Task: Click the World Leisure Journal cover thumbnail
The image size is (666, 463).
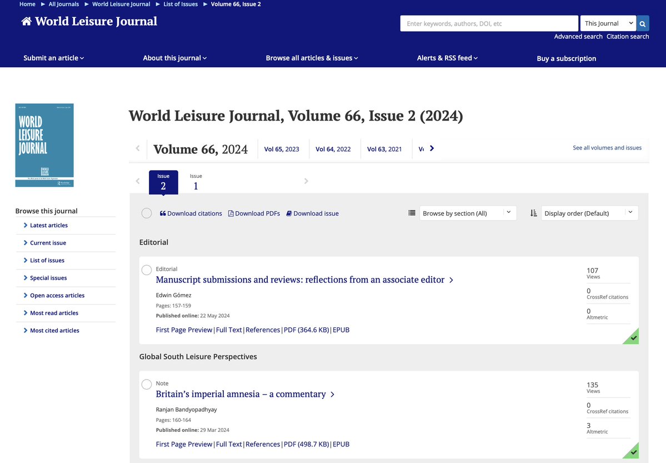Action: [44, 145]
